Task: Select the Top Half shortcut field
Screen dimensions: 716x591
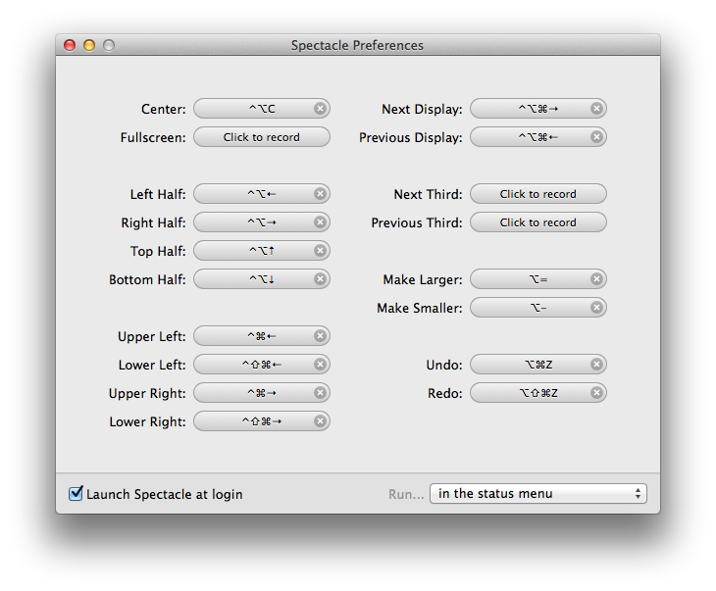Action: pyautogui.click(x=253, y=251)
